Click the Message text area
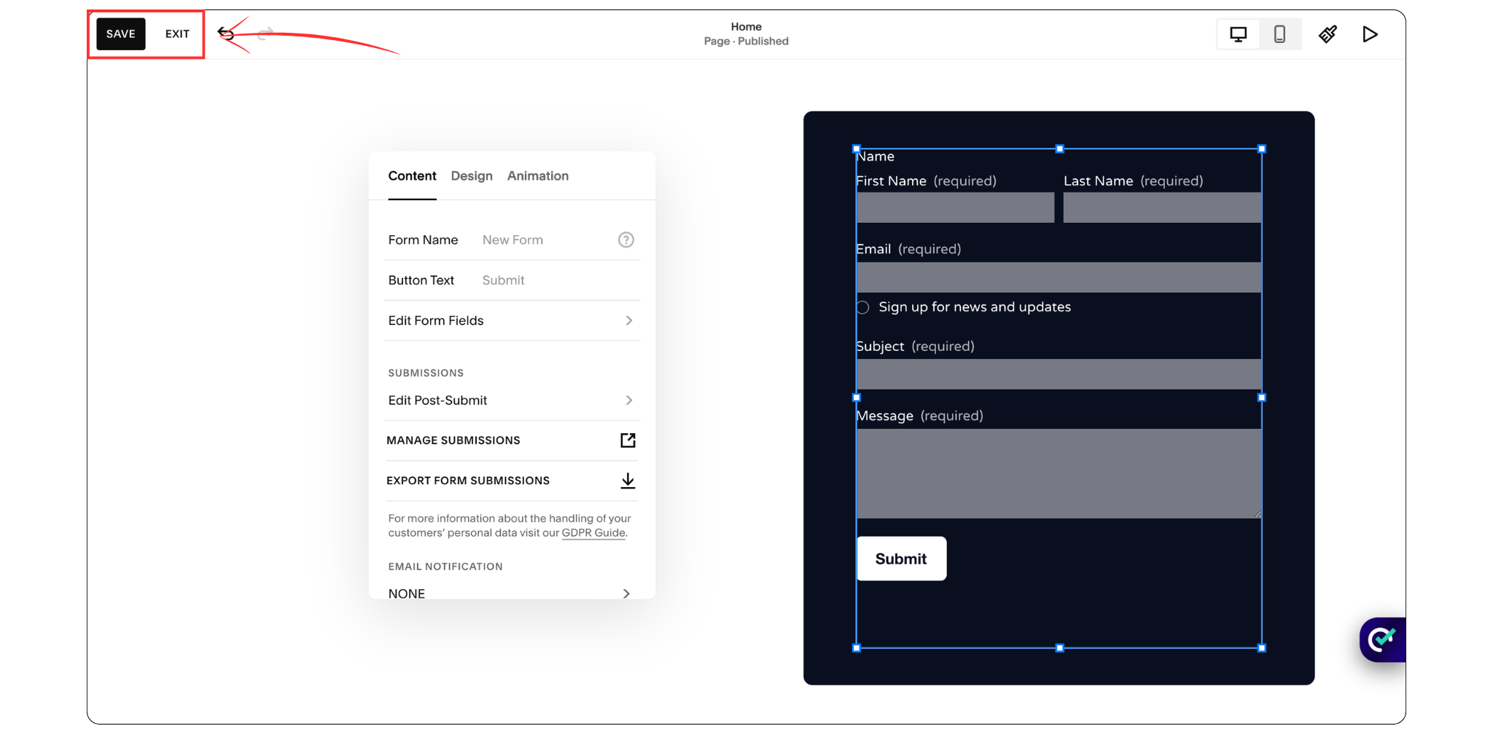This screenshot has width=1493, height=734. point(1059,473)
